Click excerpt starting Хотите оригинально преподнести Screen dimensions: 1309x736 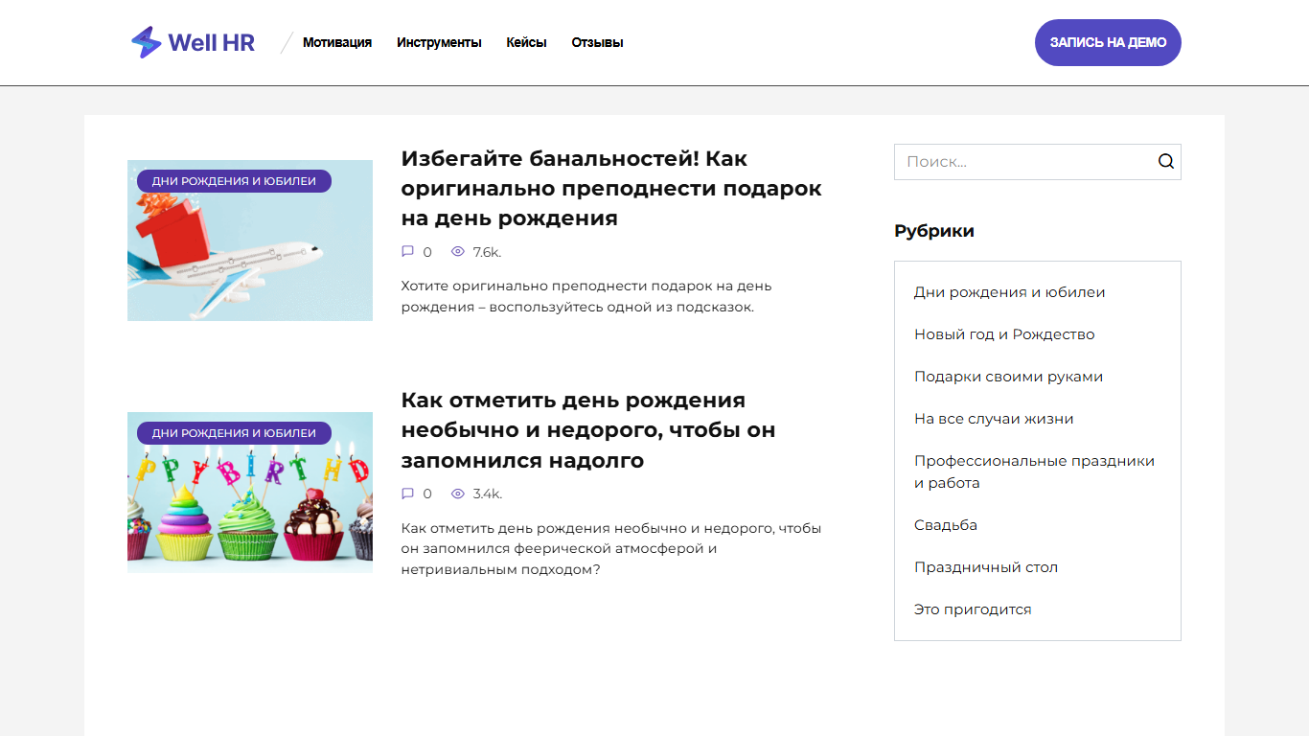pos(586,296)
